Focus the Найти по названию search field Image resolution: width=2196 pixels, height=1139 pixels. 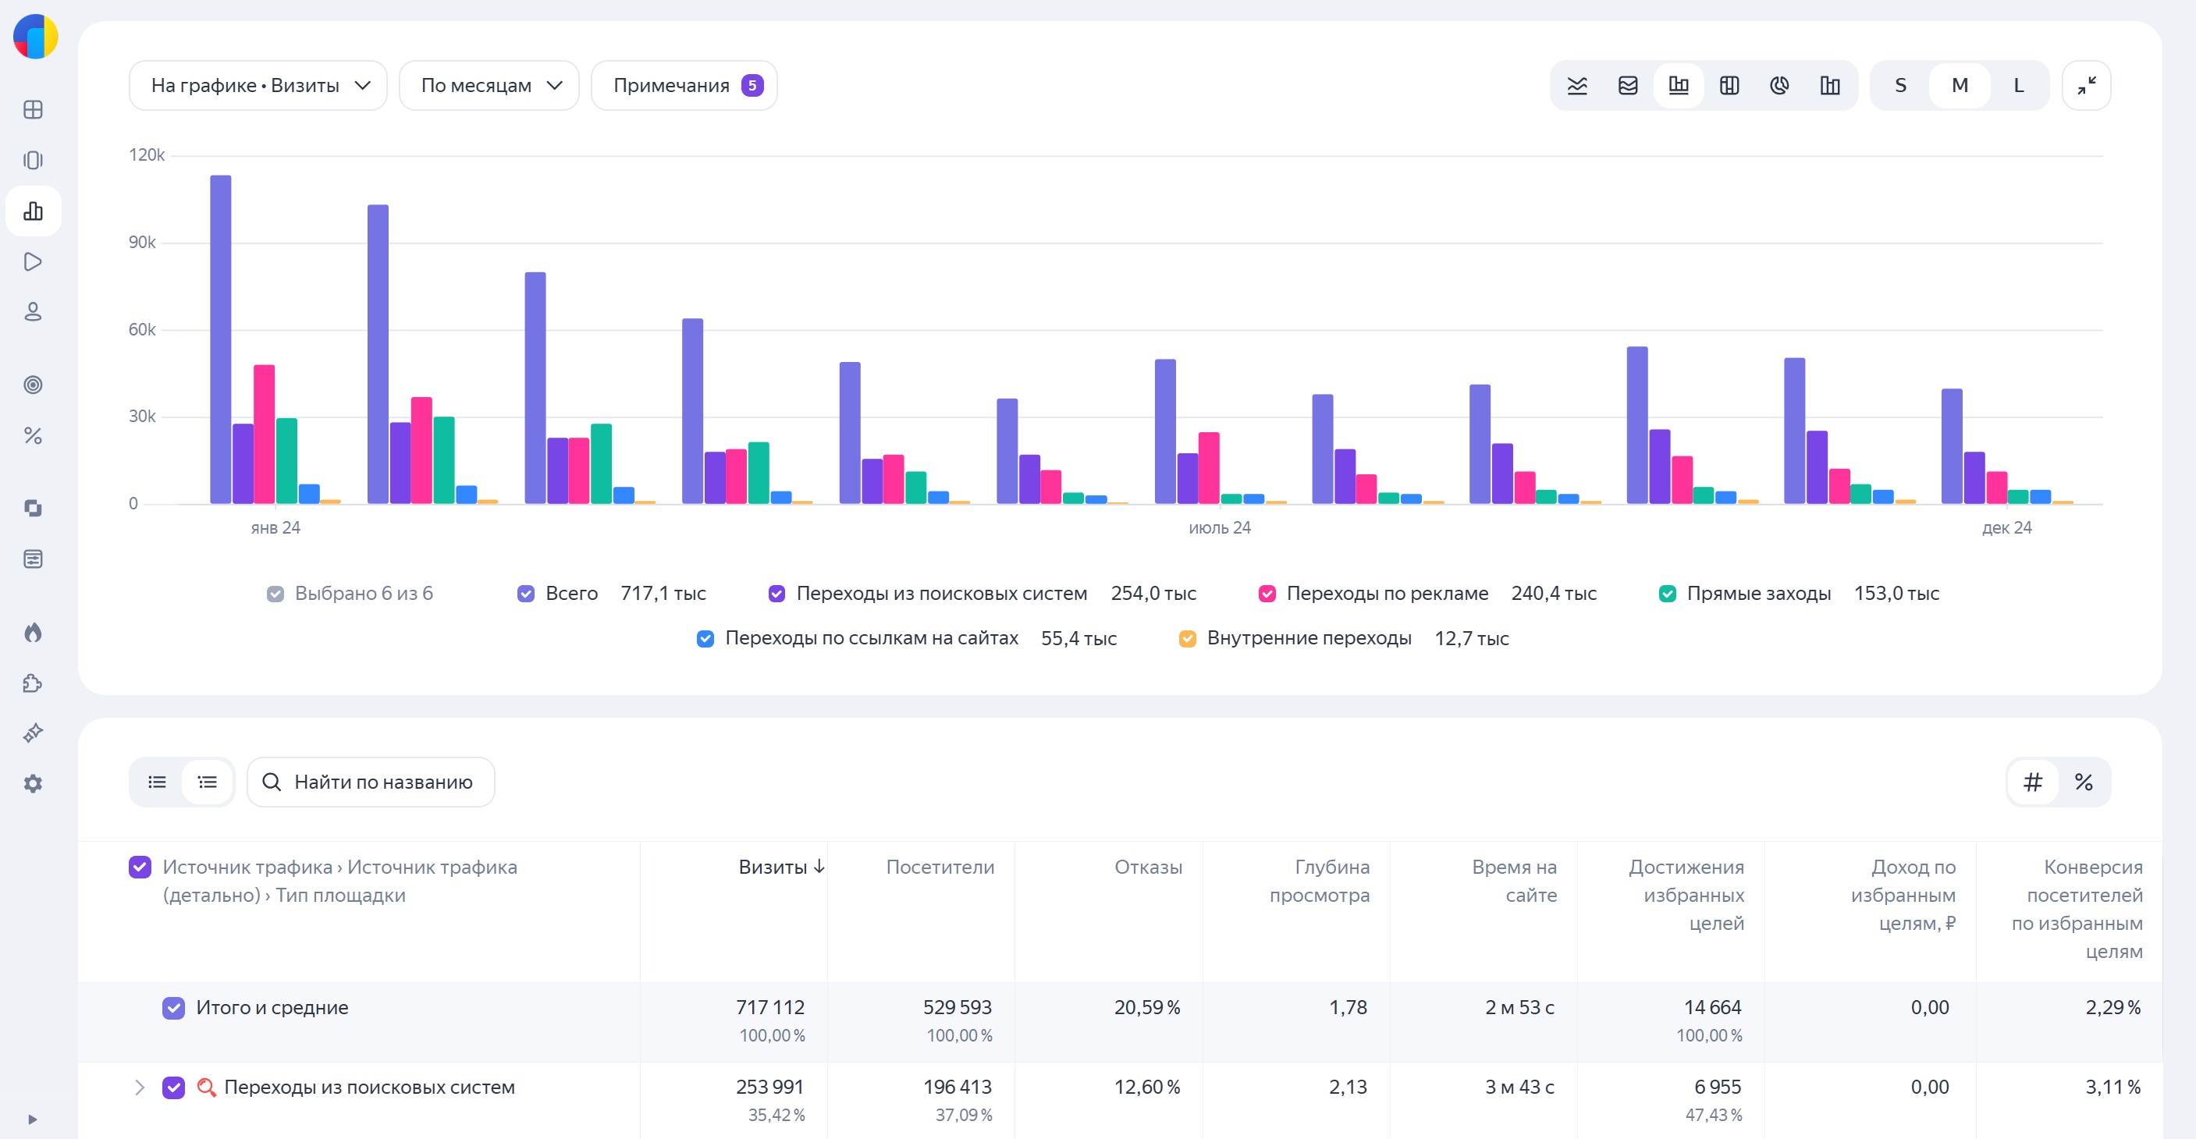[371, 782]
